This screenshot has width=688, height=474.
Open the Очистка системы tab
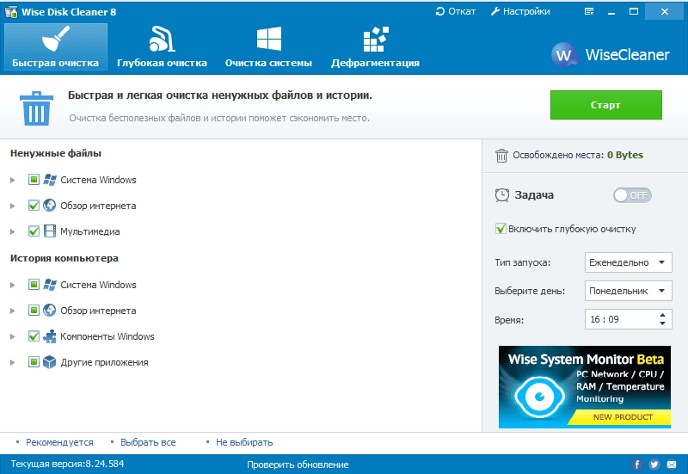(x=268, y=46)
